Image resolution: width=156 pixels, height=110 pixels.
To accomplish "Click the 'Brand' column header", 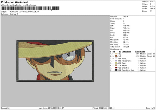I will tap(143, 52).
